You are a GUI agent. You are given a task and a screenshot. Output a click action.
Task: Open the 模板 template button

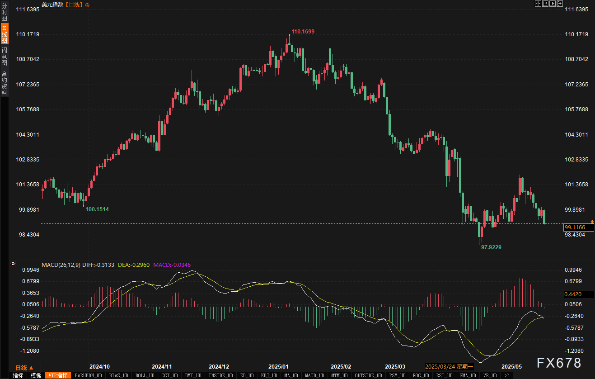pos(36,375)
